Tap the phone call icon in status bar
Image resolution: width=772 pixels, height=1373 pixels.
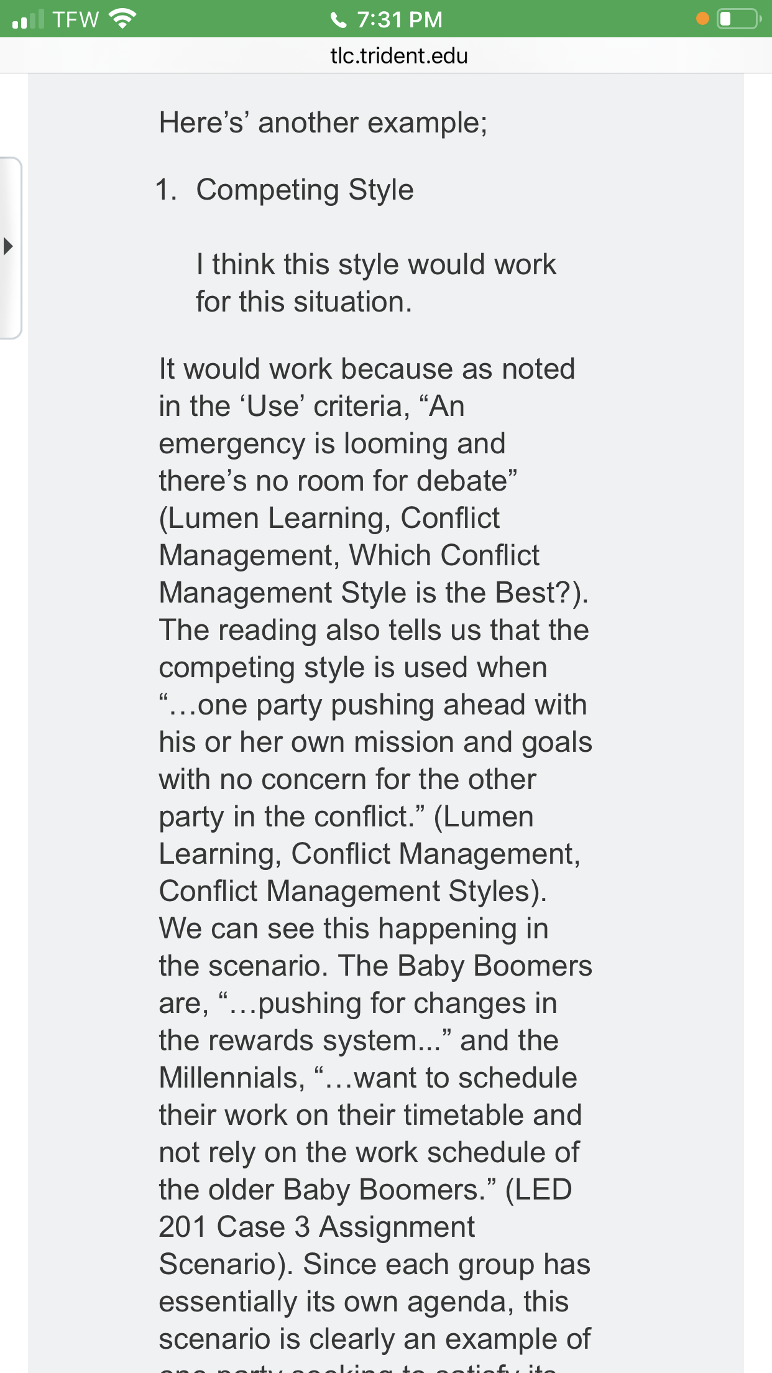point(338,20)
